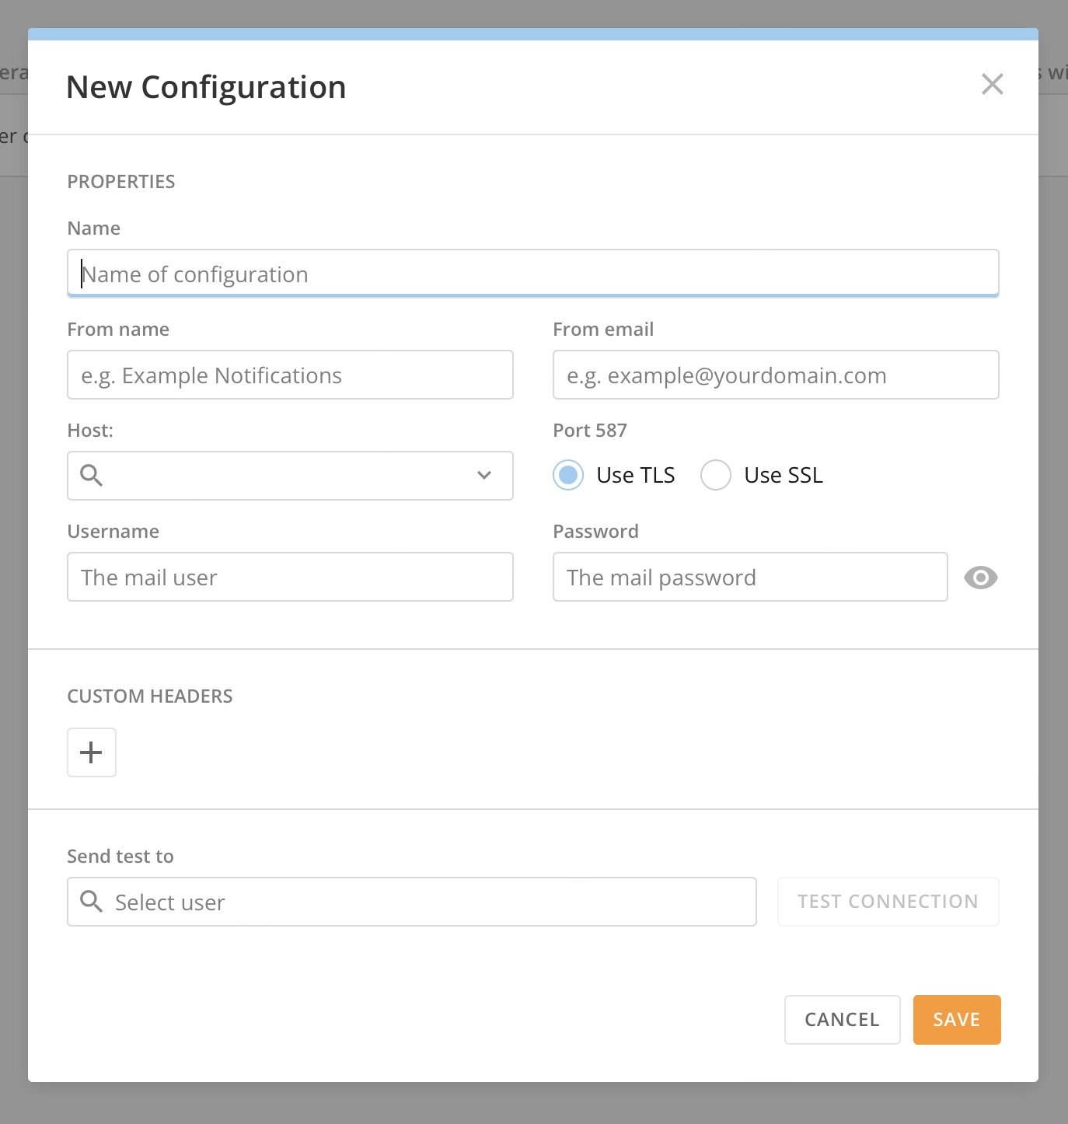Click the From name input field
This screenshot has width=1068, height=1124.
290,375
